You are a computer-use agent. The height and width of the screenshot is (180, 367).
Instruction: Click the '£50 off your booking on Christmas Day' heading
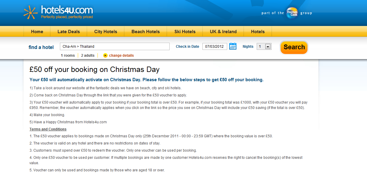(95, 70)
